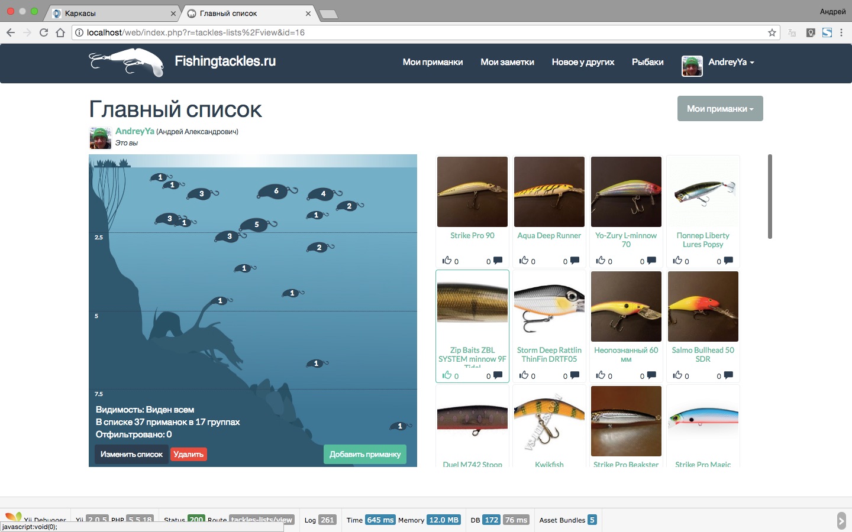Open comments for Salmo Bullhead 50 SDR
Image resolution: width=852 pixels, height=532 pixels.
pos(729,375)
